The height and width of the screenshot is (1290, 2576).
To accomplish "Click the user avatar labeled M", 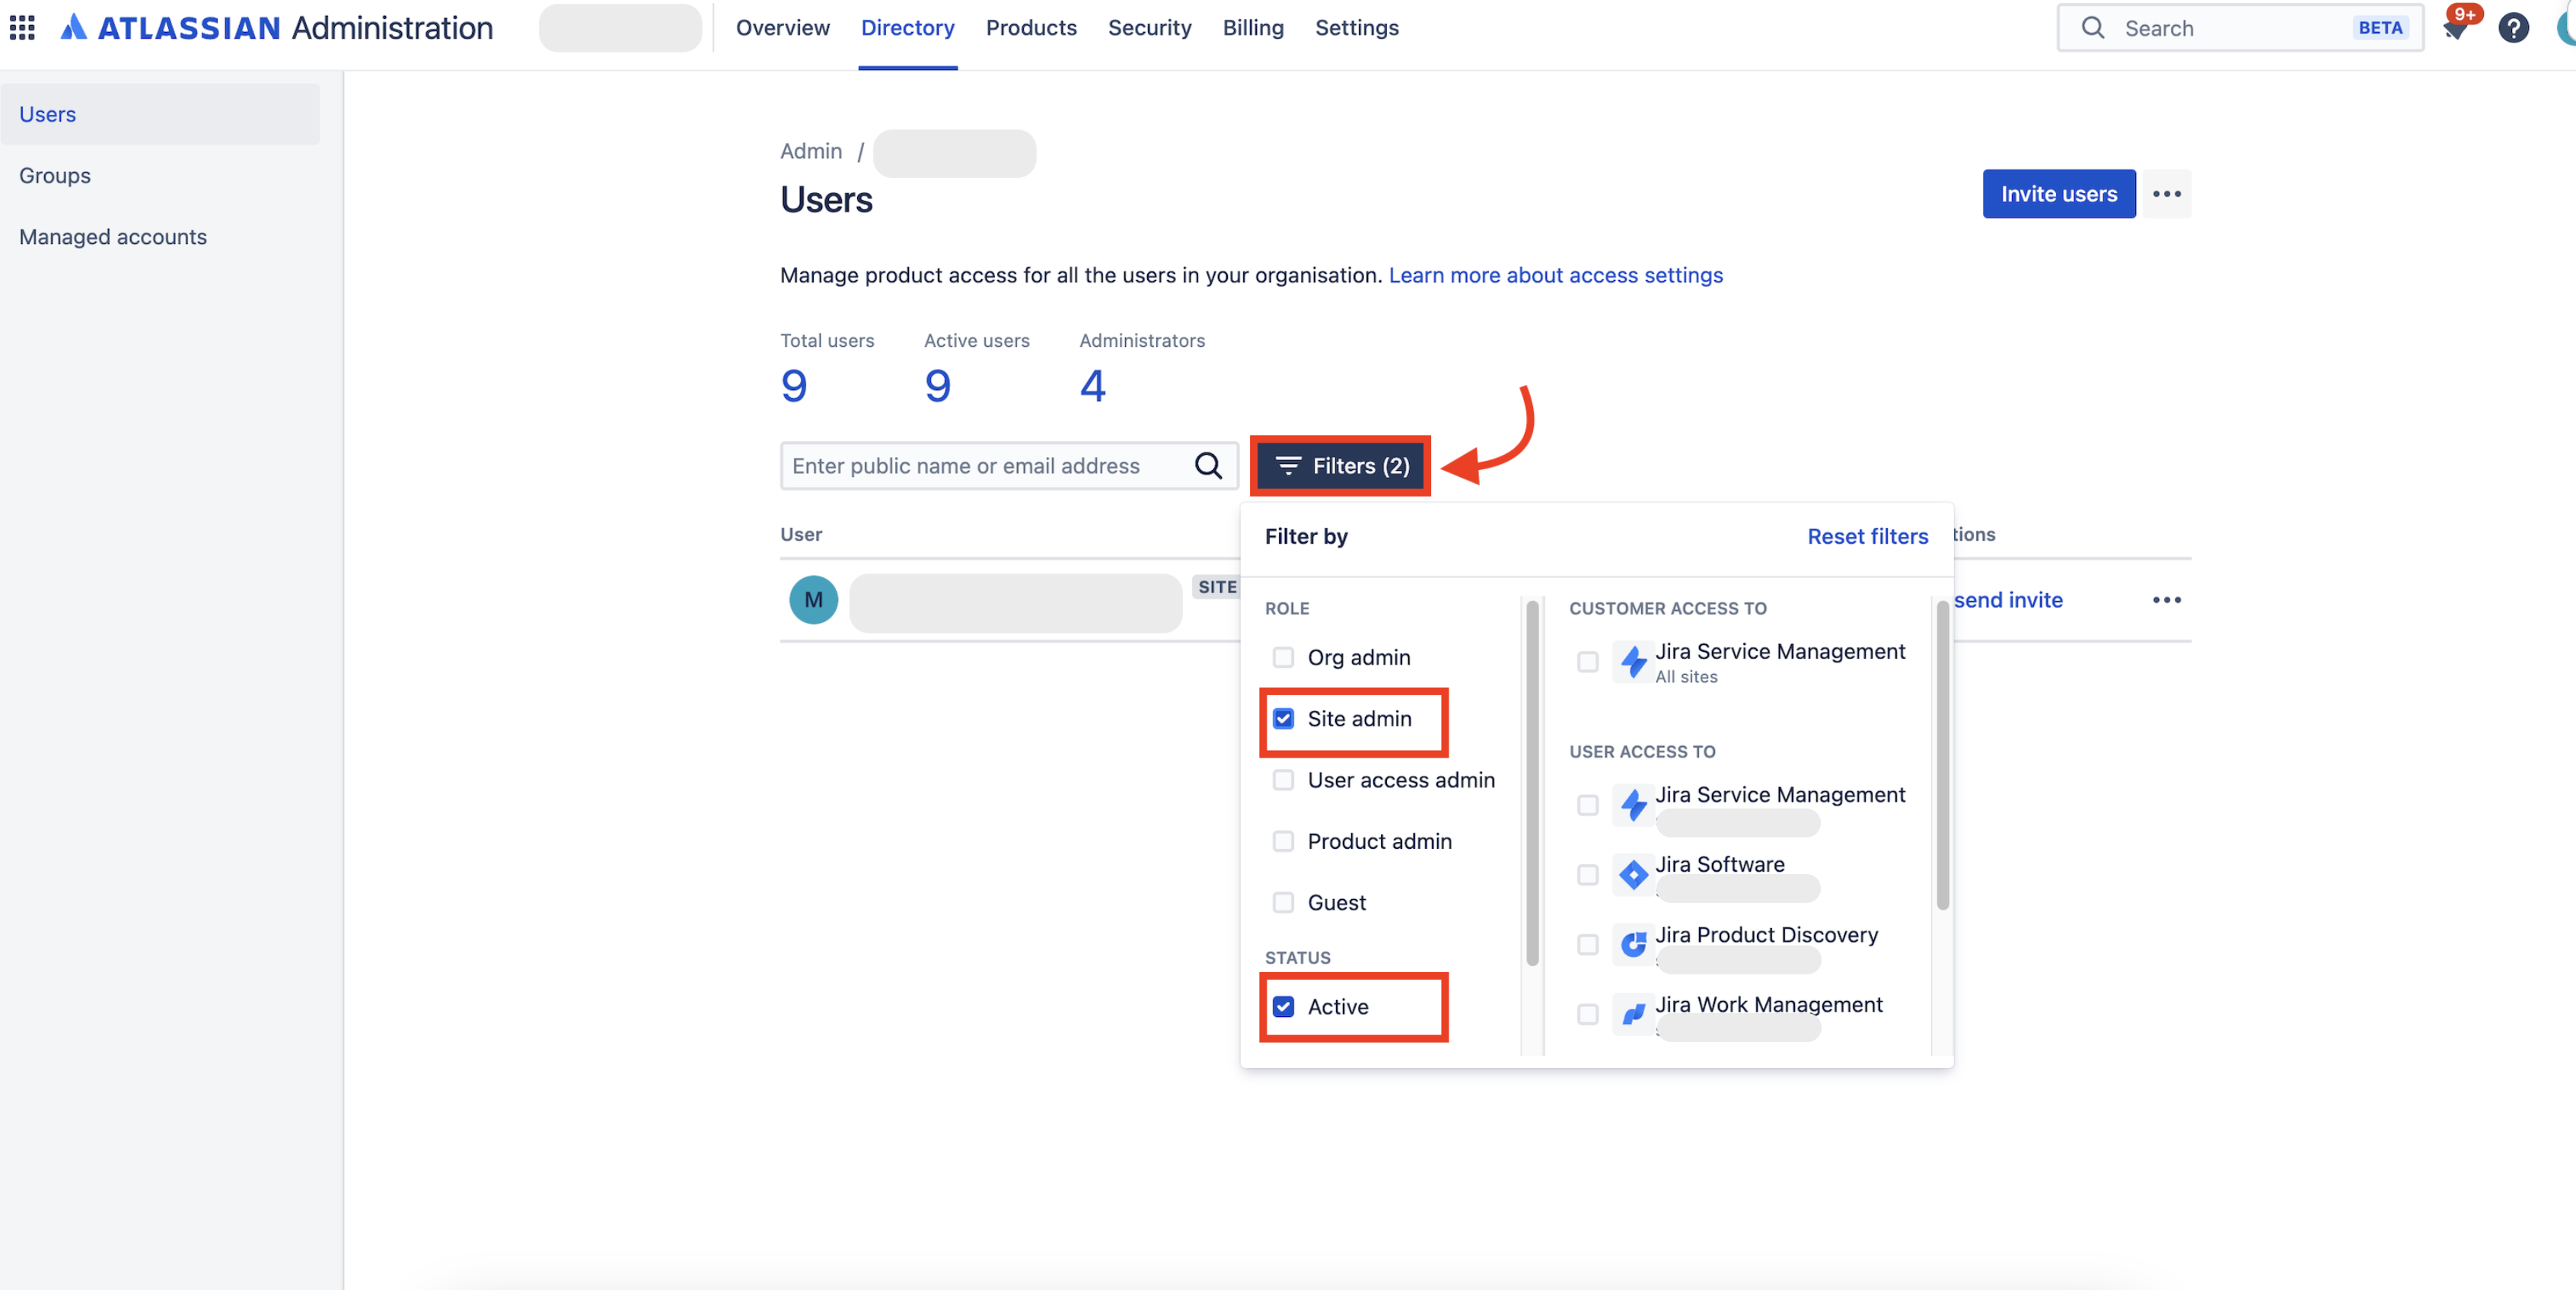I will (813, 599).
